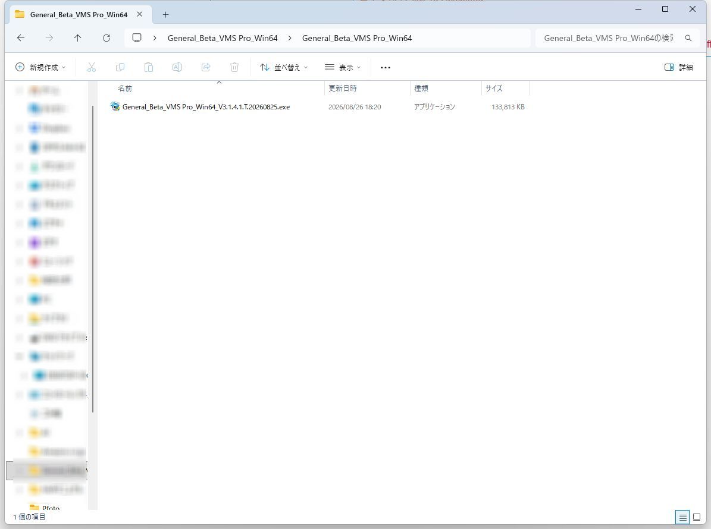Switch to details list view icon in status bar
Viewport: 711px width, 529px height.
click(x=682, y=517)
